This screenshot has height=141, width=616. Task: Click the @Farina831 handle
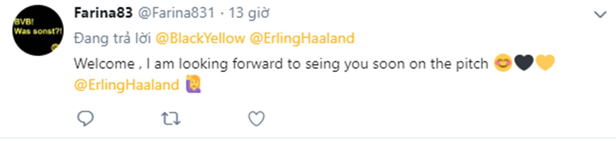[176, 13]
